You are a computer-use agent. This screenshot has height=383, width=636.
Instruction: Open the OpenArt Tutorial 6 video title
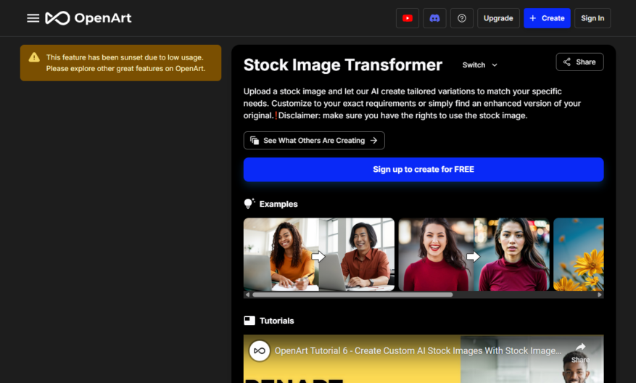[418, 350]
